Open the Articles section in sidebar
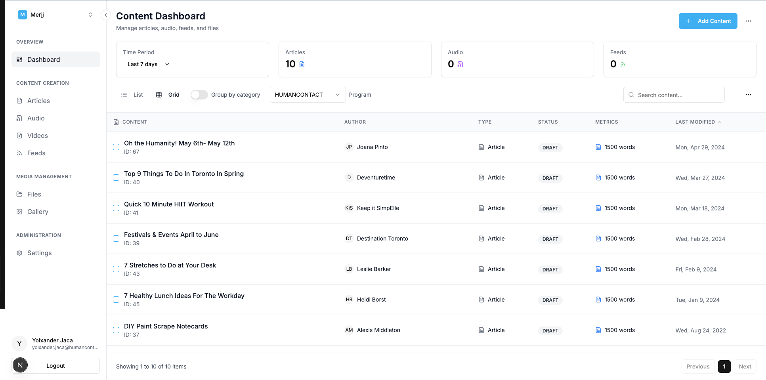This screenshot has width=766, height=380. coord(38,101)
